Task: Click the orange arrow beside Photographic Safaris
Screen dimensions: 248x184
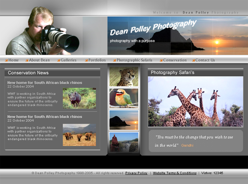Action: click(x=115, y=60)
